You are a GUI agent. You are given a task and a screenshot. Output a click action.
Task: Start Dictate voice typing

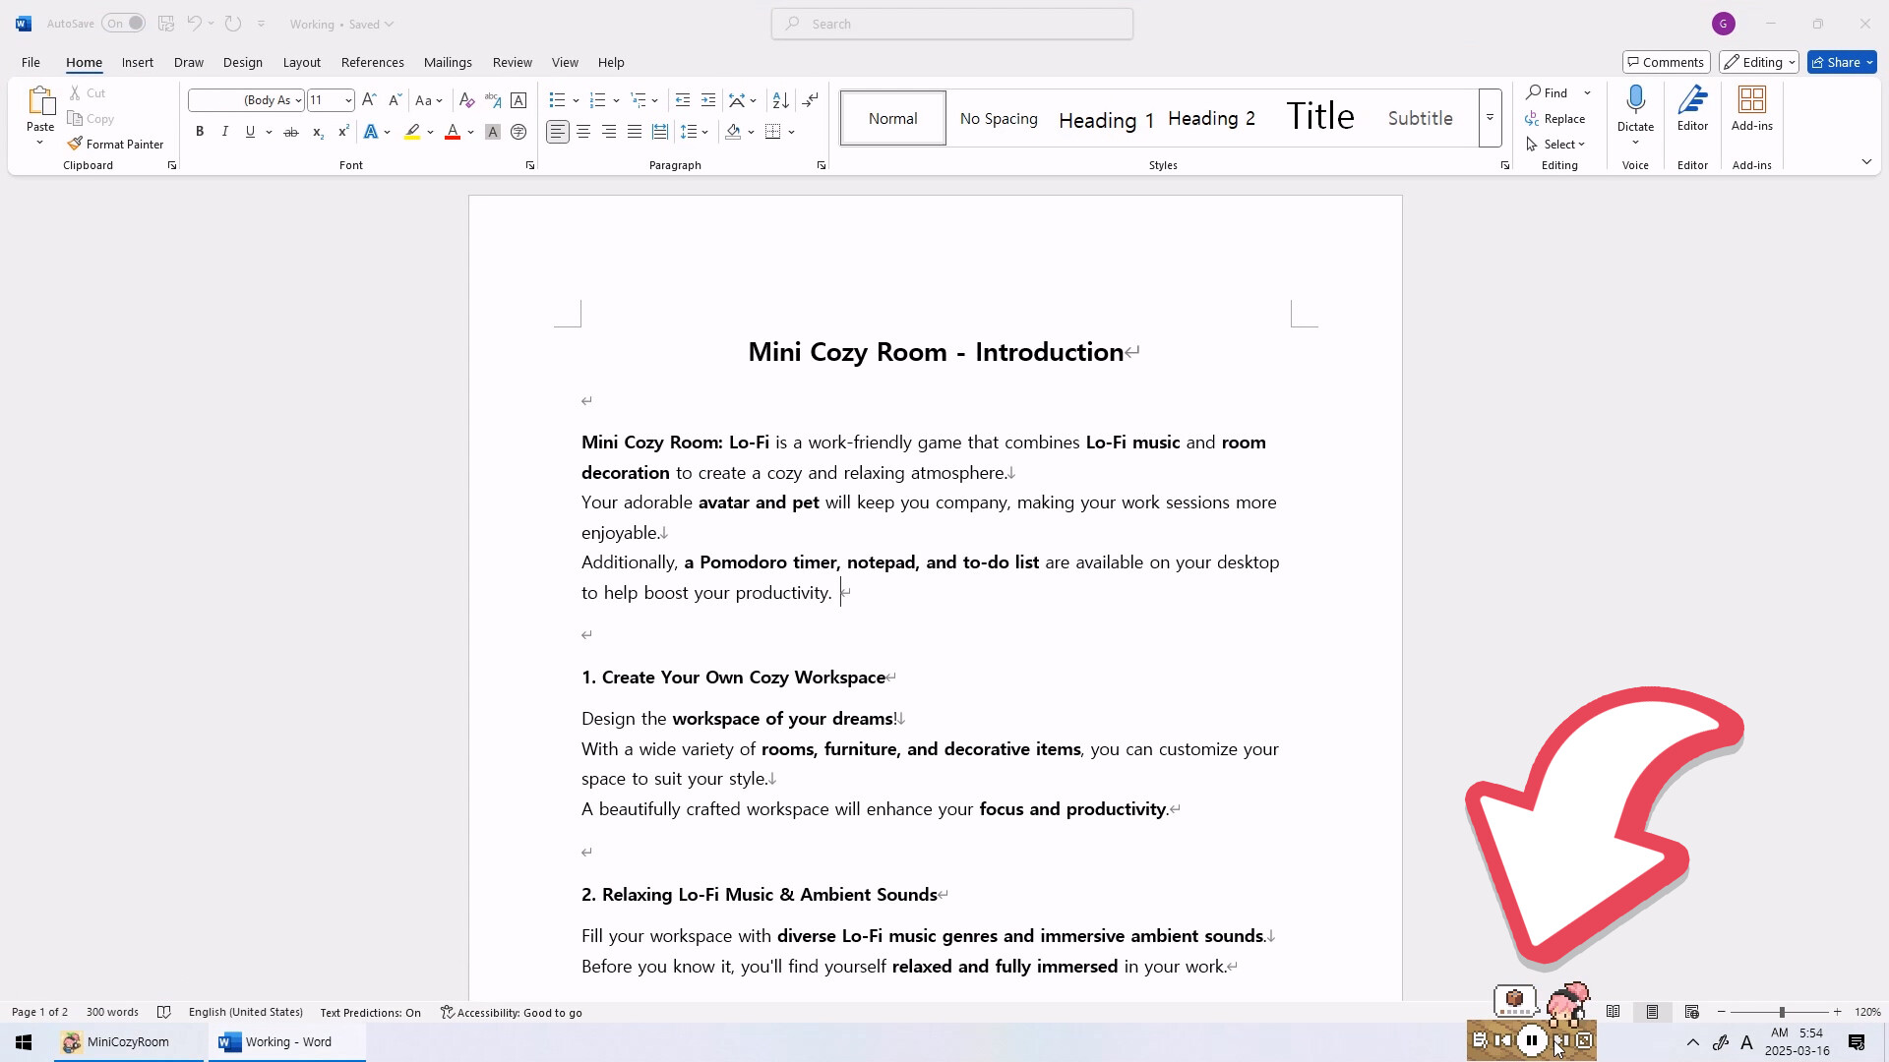[x=1634, y=108]
